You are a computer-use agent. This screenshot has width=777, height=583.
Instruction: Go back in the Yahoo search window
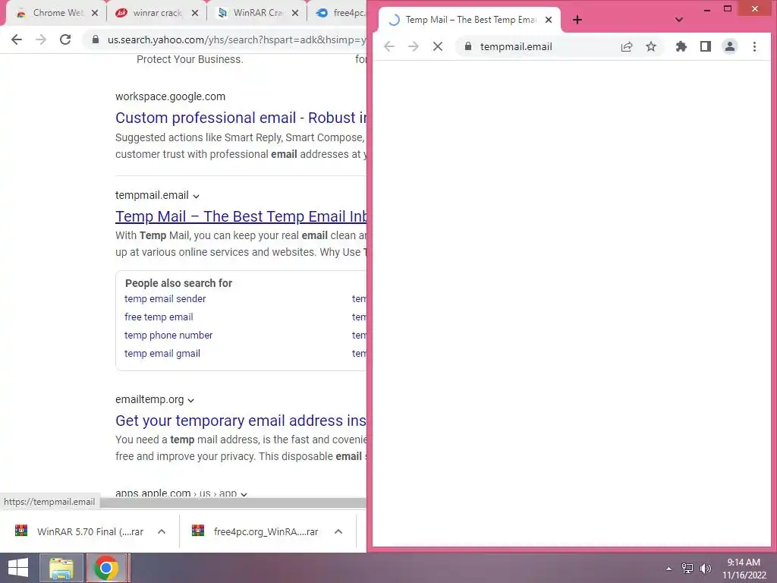coord(17,39)
